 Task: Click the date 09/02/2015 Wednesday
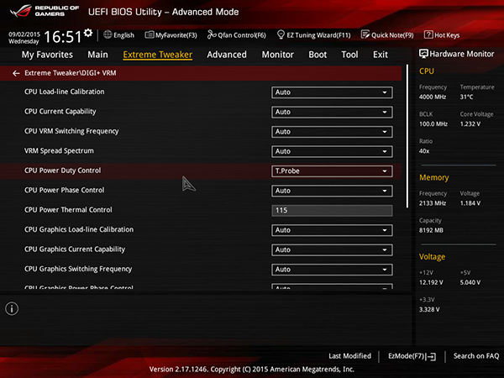pyautogui.click(x=24, y=38)
